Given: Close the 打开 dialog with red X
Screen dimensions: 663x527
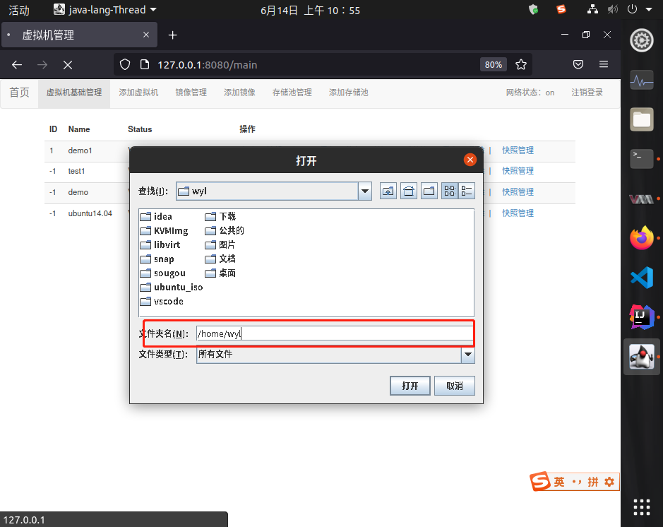Looking at the screenshot, I should coord(470,160).
